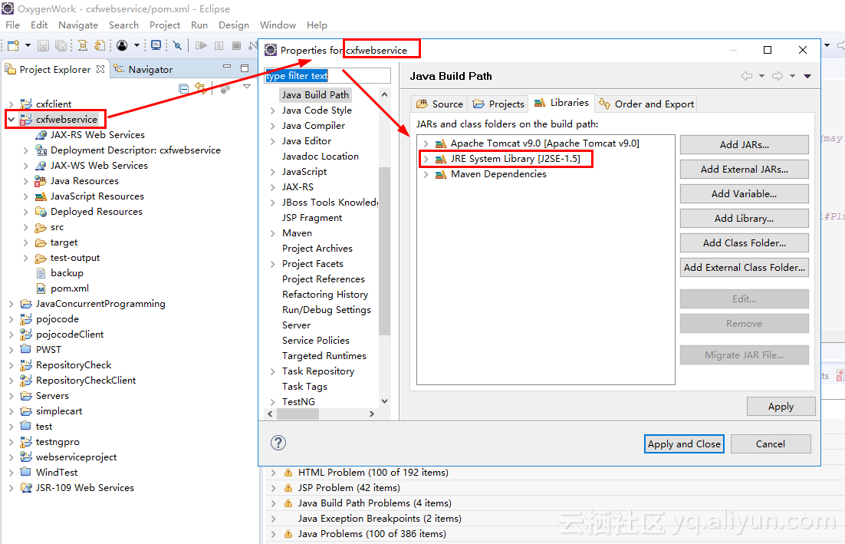Expand Java Build Path Problems group
Screen dimensions: 845x544
[x=274, y=503]
